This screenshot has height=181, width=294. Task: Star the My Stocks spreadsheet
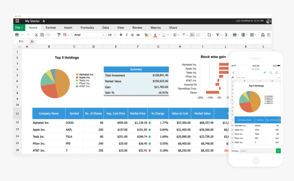pyautogui.click(x=44, y=21)
